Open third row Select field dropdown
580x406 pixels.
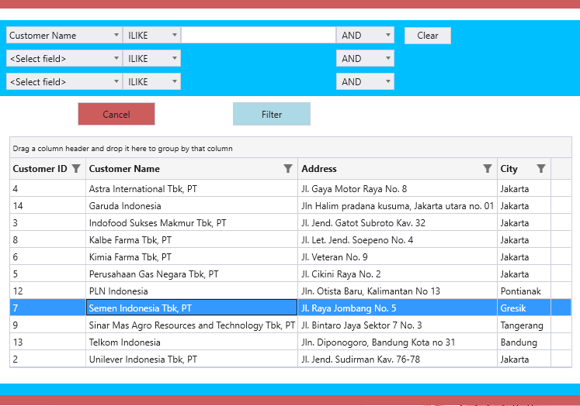coord(64,81)
